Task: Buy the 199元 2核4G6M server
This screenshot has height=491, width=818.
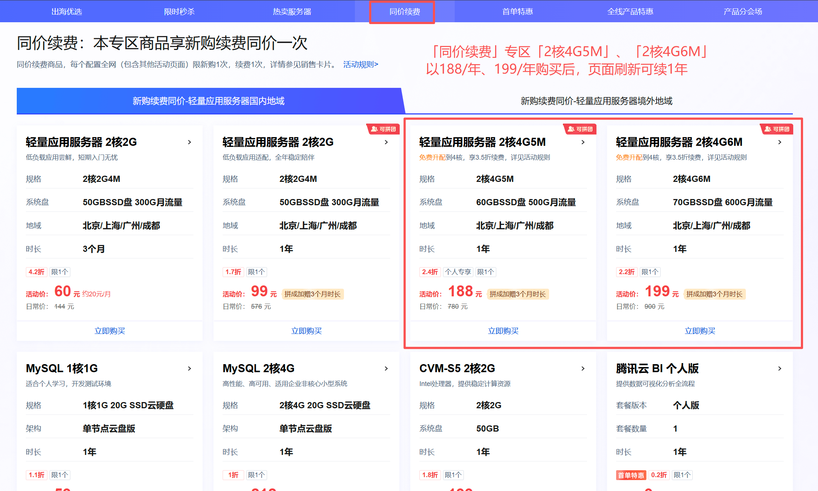Action: click(x=700, y=331)
